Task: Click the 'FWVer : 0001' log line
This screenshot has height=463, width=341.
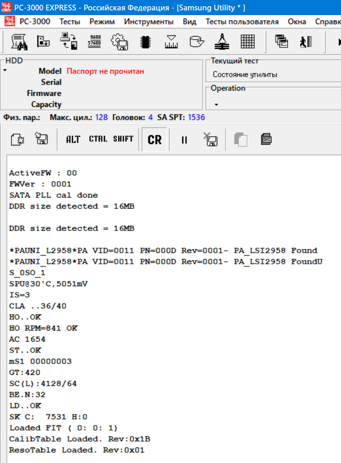Action: (40, 184)
